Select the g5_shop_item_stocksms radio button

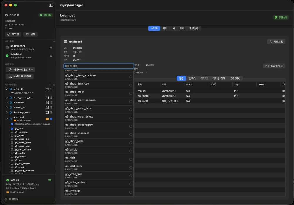[131, 77]
